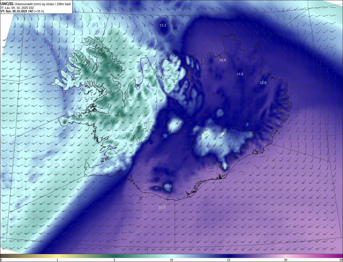Click the 15.5 value label

pos(163,25)
